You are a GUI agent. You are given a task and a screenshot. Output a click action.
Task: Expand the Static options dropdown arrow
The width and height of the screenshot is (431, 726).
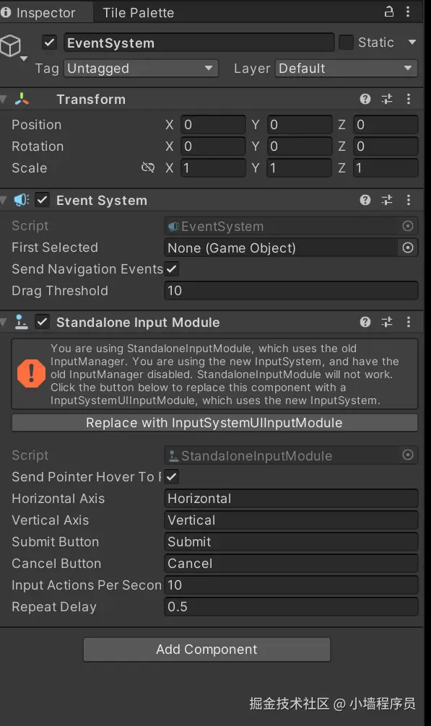(412, 42)
